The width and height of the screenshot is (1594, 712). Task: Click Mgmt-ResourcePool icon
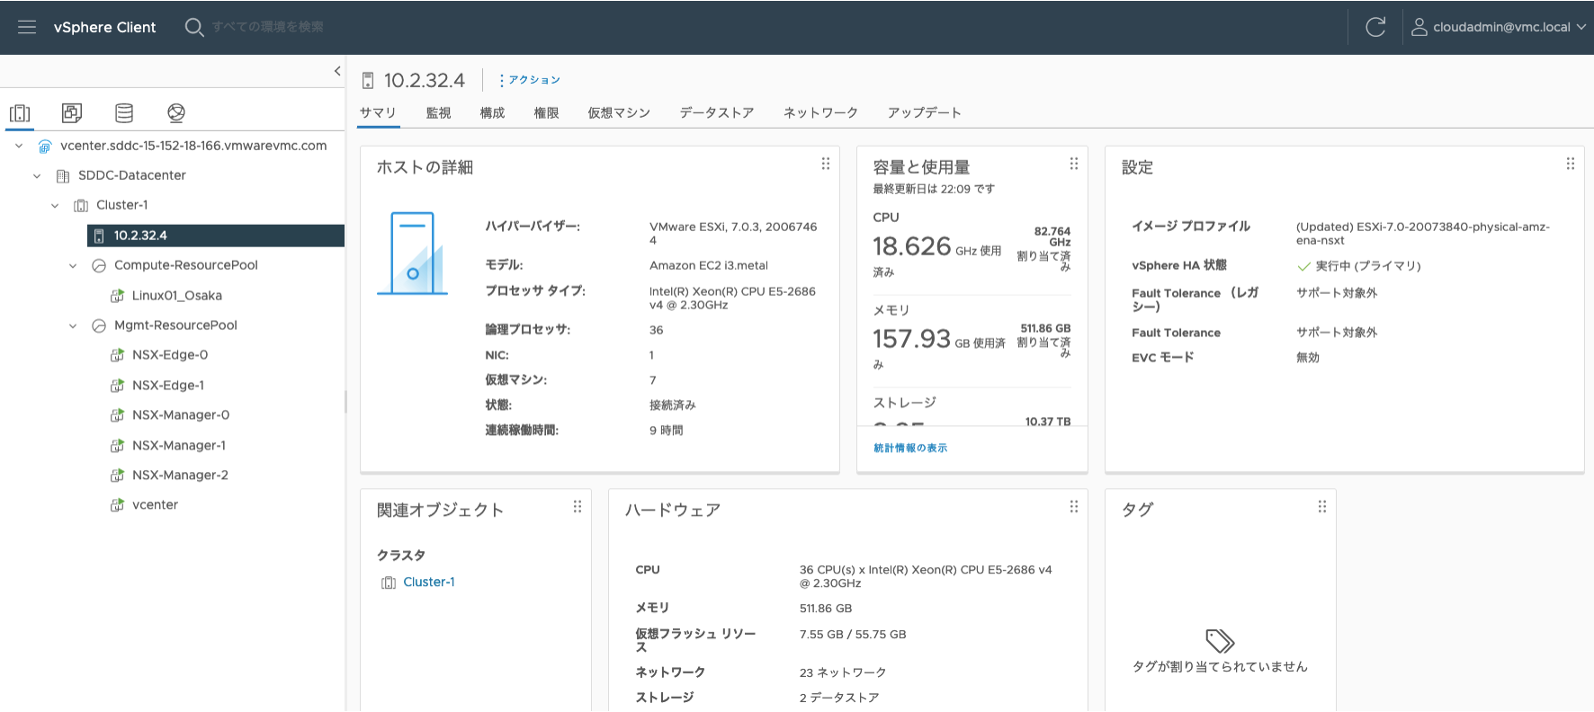pyautogui.click(x=99, y=326)
